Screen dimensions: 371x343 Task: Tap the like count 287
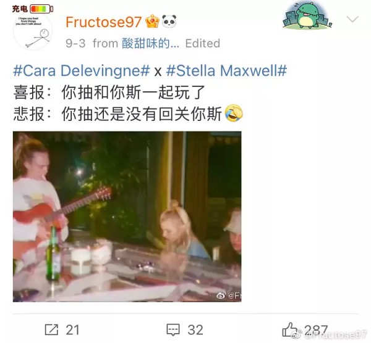316,330
